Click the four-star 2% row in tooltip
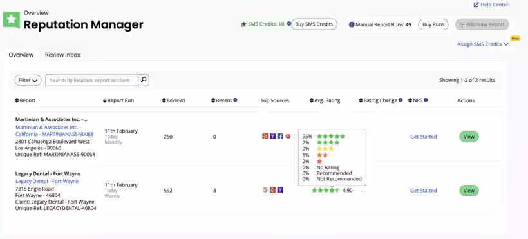Image resolution: width=528 pixels, height=239 pixels. pyautogui.click(x=321, y=142)
